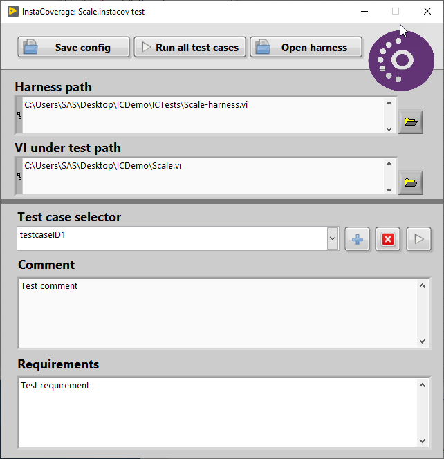Open the harness VI
Image resolution: width=444 pixels, height=459 pixels.
coord(306,47)
